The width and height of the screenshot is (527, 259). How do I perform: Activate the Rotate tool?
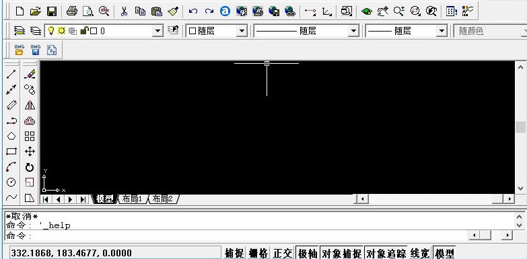[30, 167]
